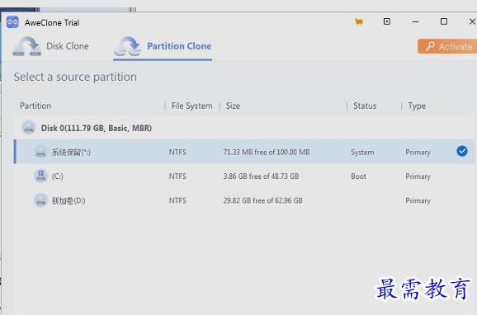Switch to the Partition Clone tab

[163, 47]
